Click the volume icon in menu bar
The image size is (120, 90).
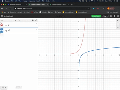point(94,1)
